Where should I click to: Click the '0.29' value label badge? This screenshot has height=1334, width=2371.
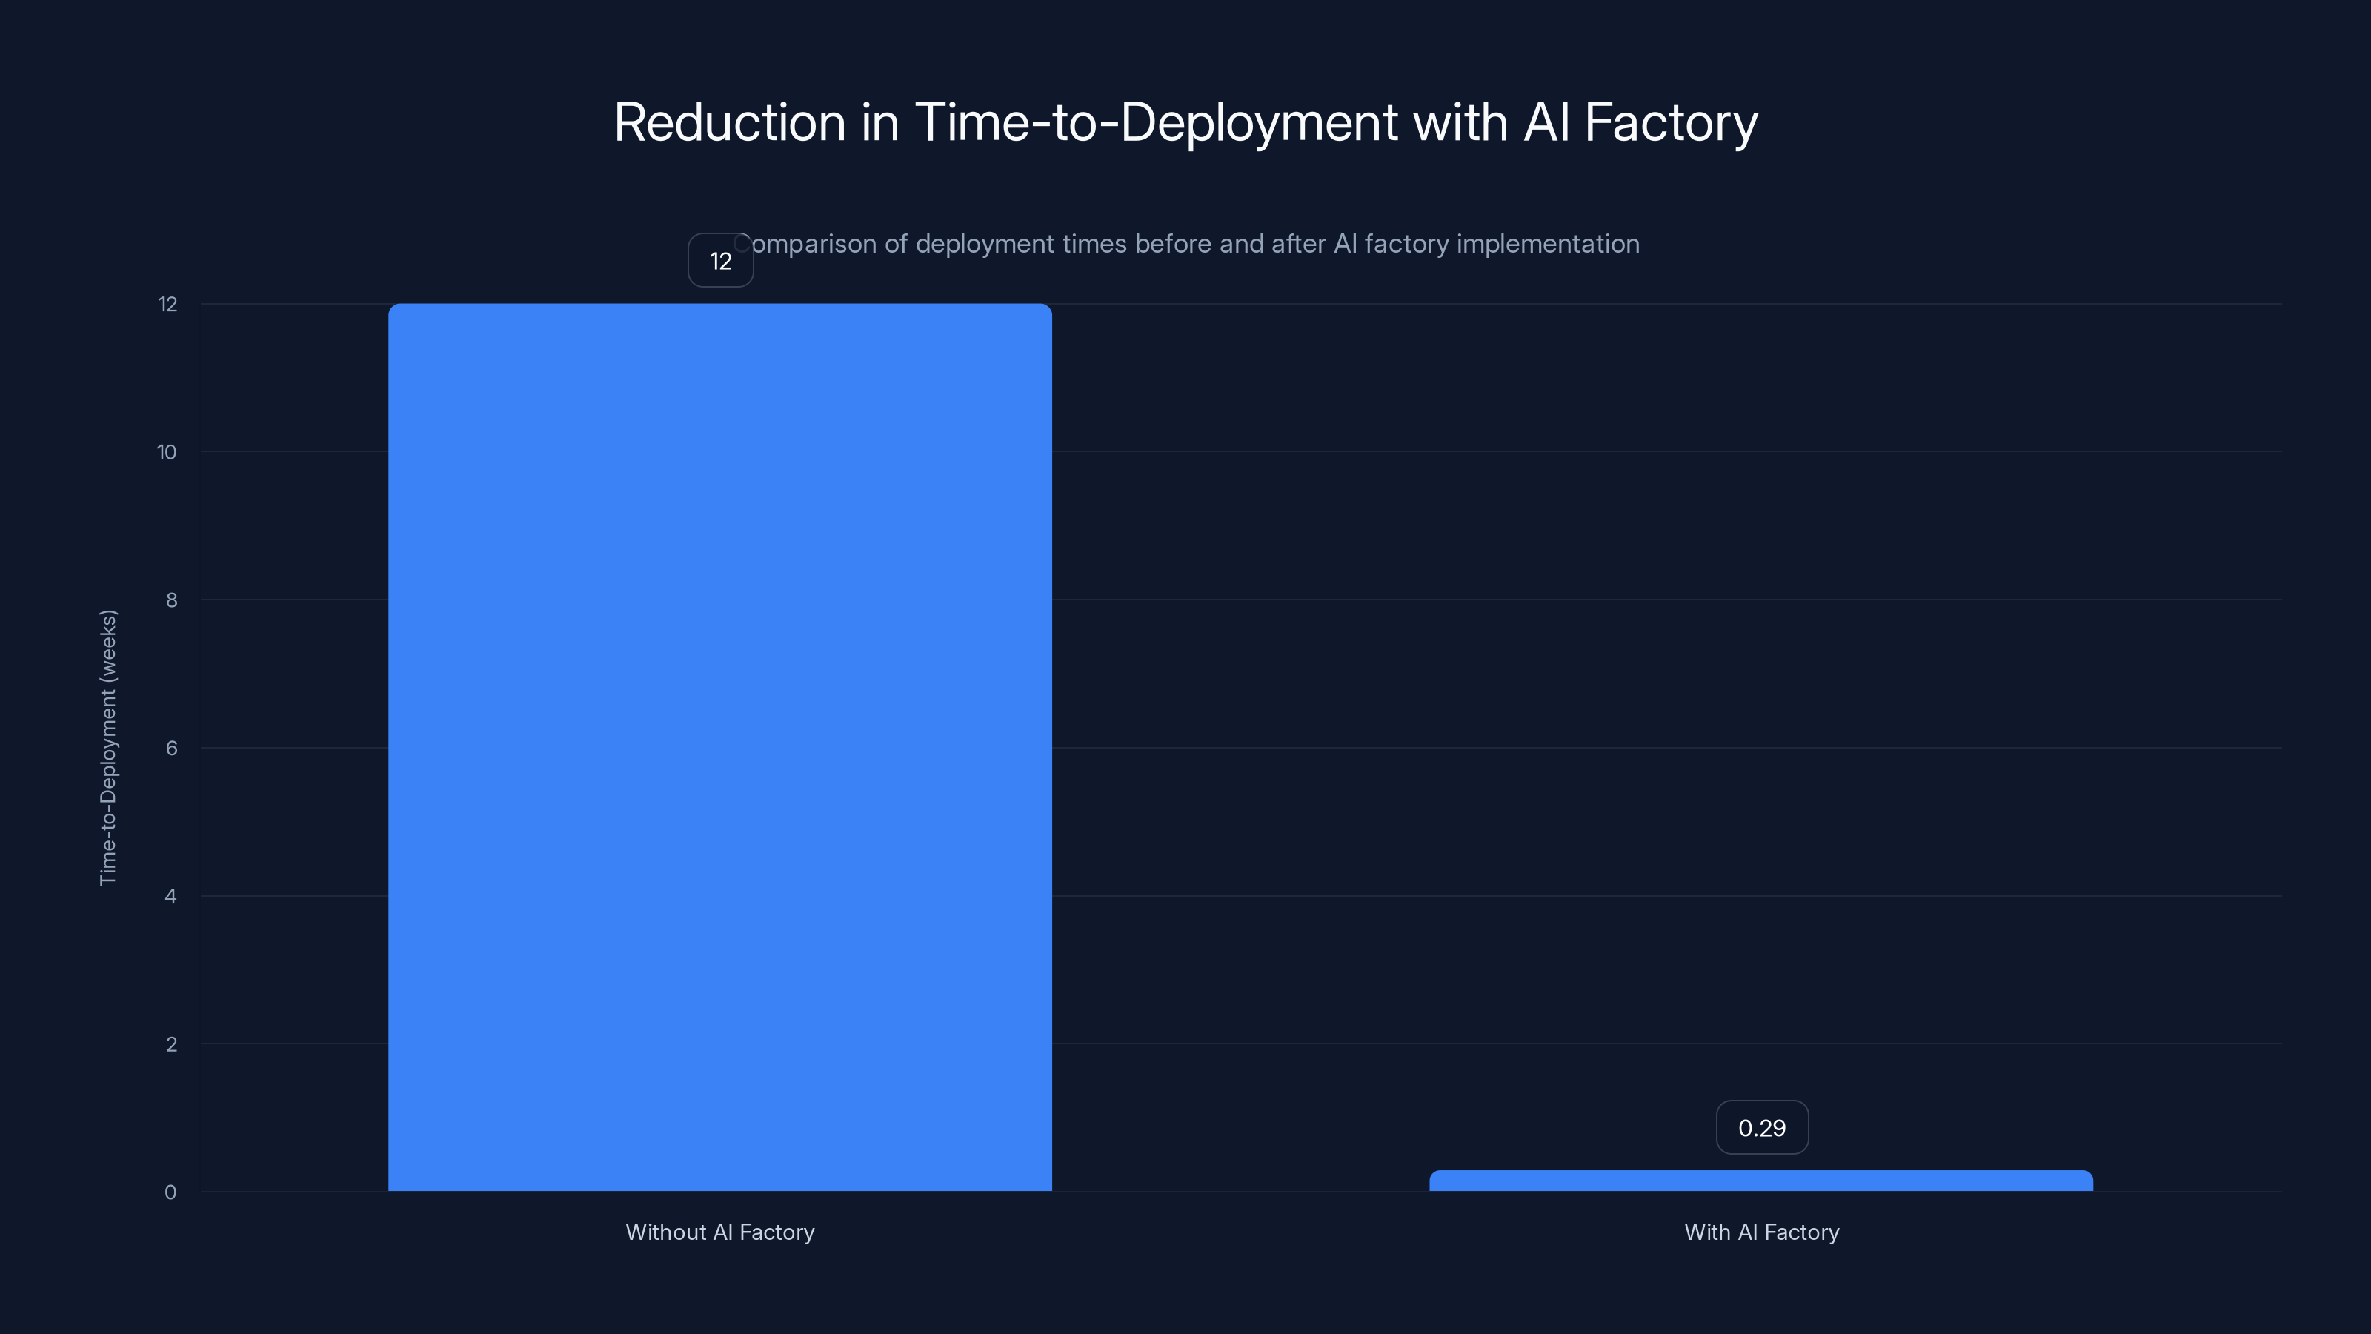pos(1762,1126)
